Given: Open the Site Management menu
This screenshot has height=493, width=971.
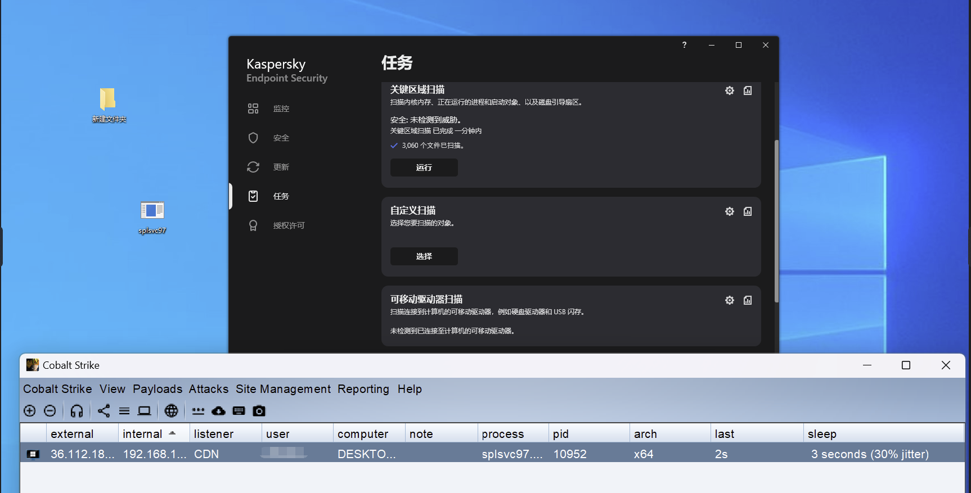Looking at the screenshot, I should point(283,389).
